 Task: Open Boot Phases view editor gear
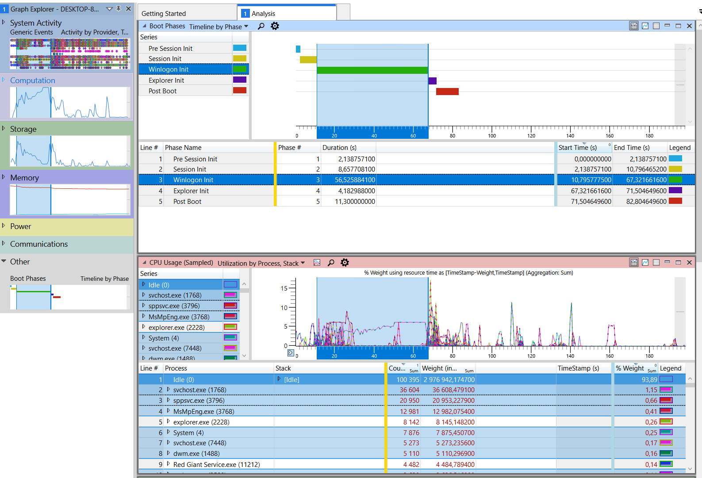tap(275, 26)
